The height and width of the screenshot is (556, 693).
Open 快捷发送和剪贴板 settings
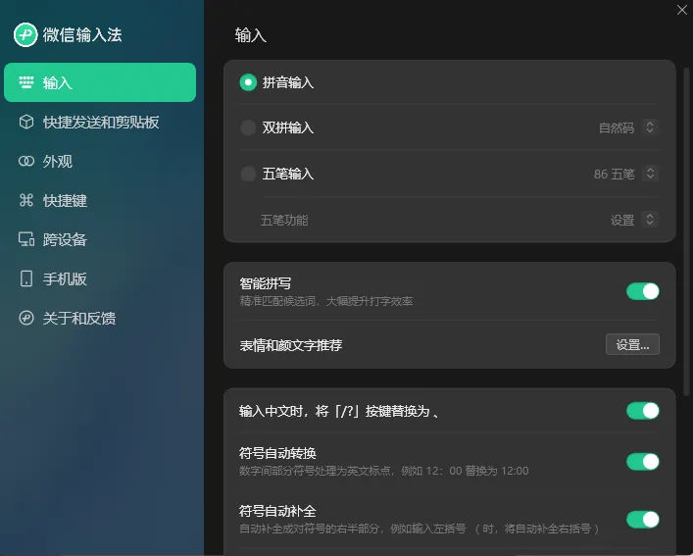tap(100, 122)
